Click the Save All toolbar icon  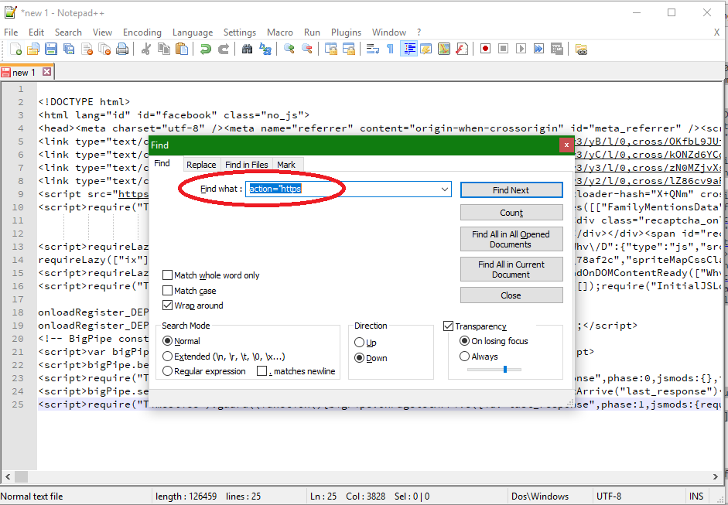pyautogui.click(x=69, y=49)
